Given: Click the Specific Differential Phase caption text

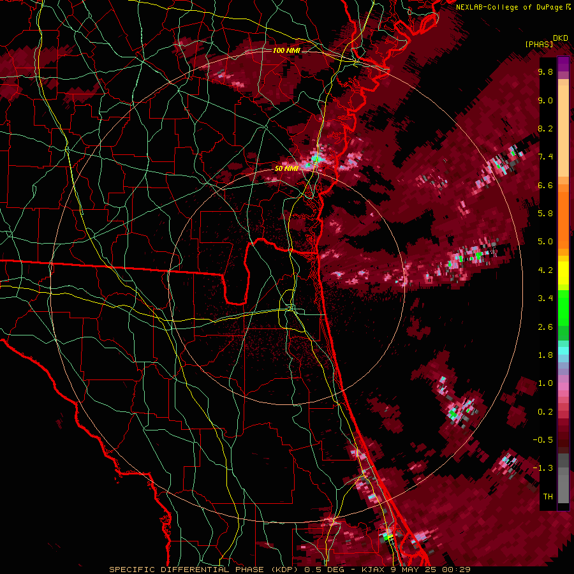Looking at the screenshot, I should coord(290,570).
